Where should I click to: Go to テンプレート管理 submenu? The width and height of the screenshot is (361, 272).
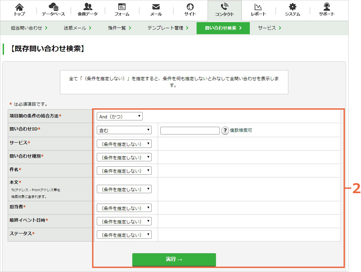(168, 28)
